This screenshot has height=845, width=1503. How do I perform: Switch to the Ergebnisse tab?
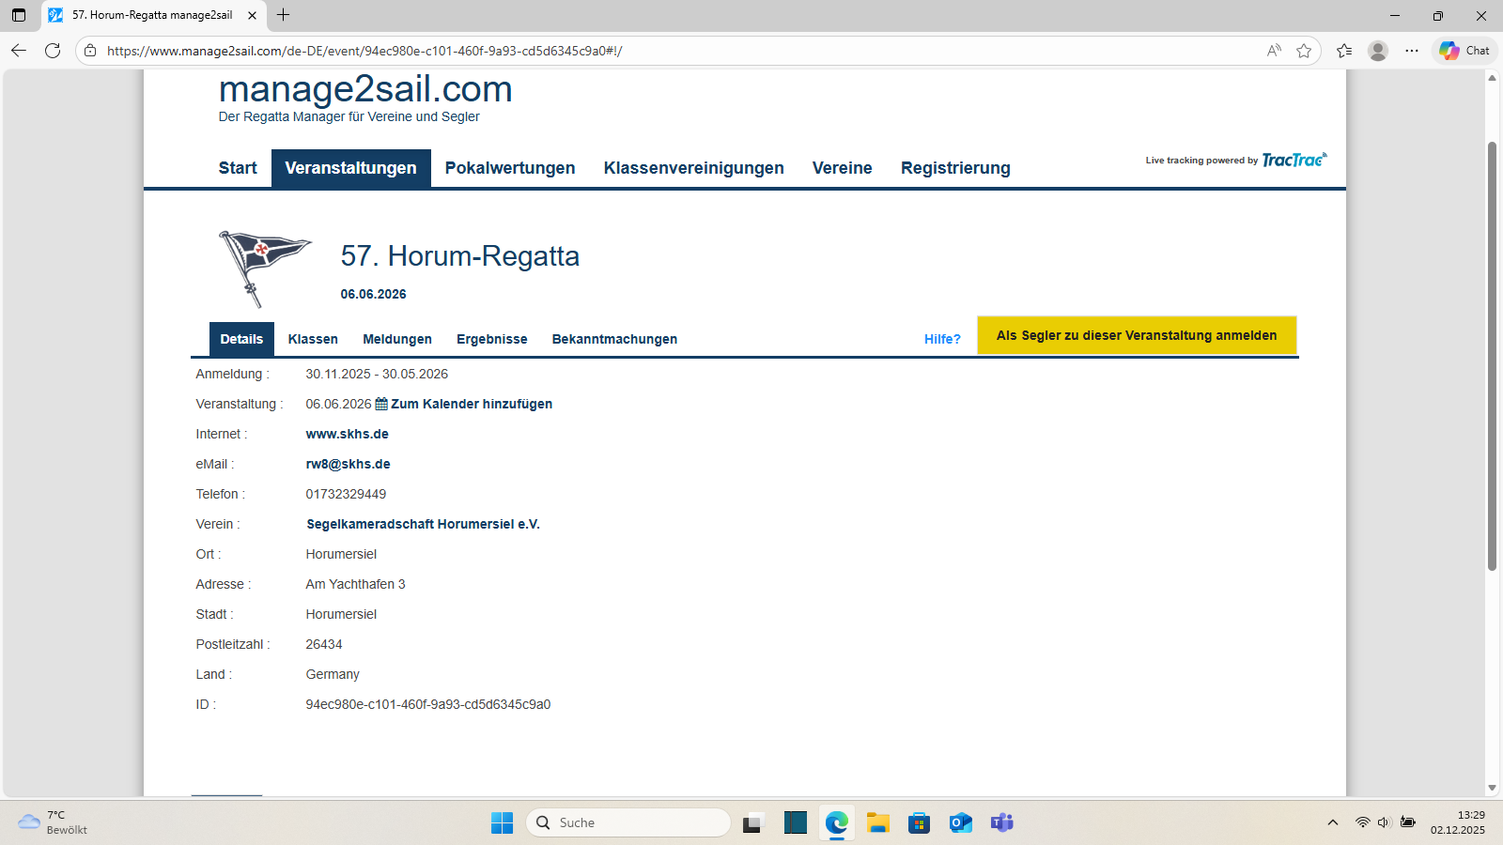click(x=492, y=339)
